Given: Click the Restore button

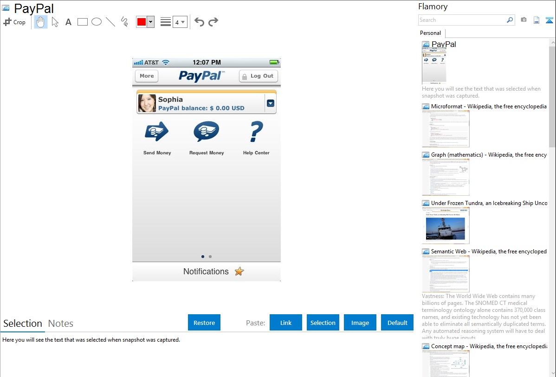Looking at the screenshot, I should click(x=204, y=323).
